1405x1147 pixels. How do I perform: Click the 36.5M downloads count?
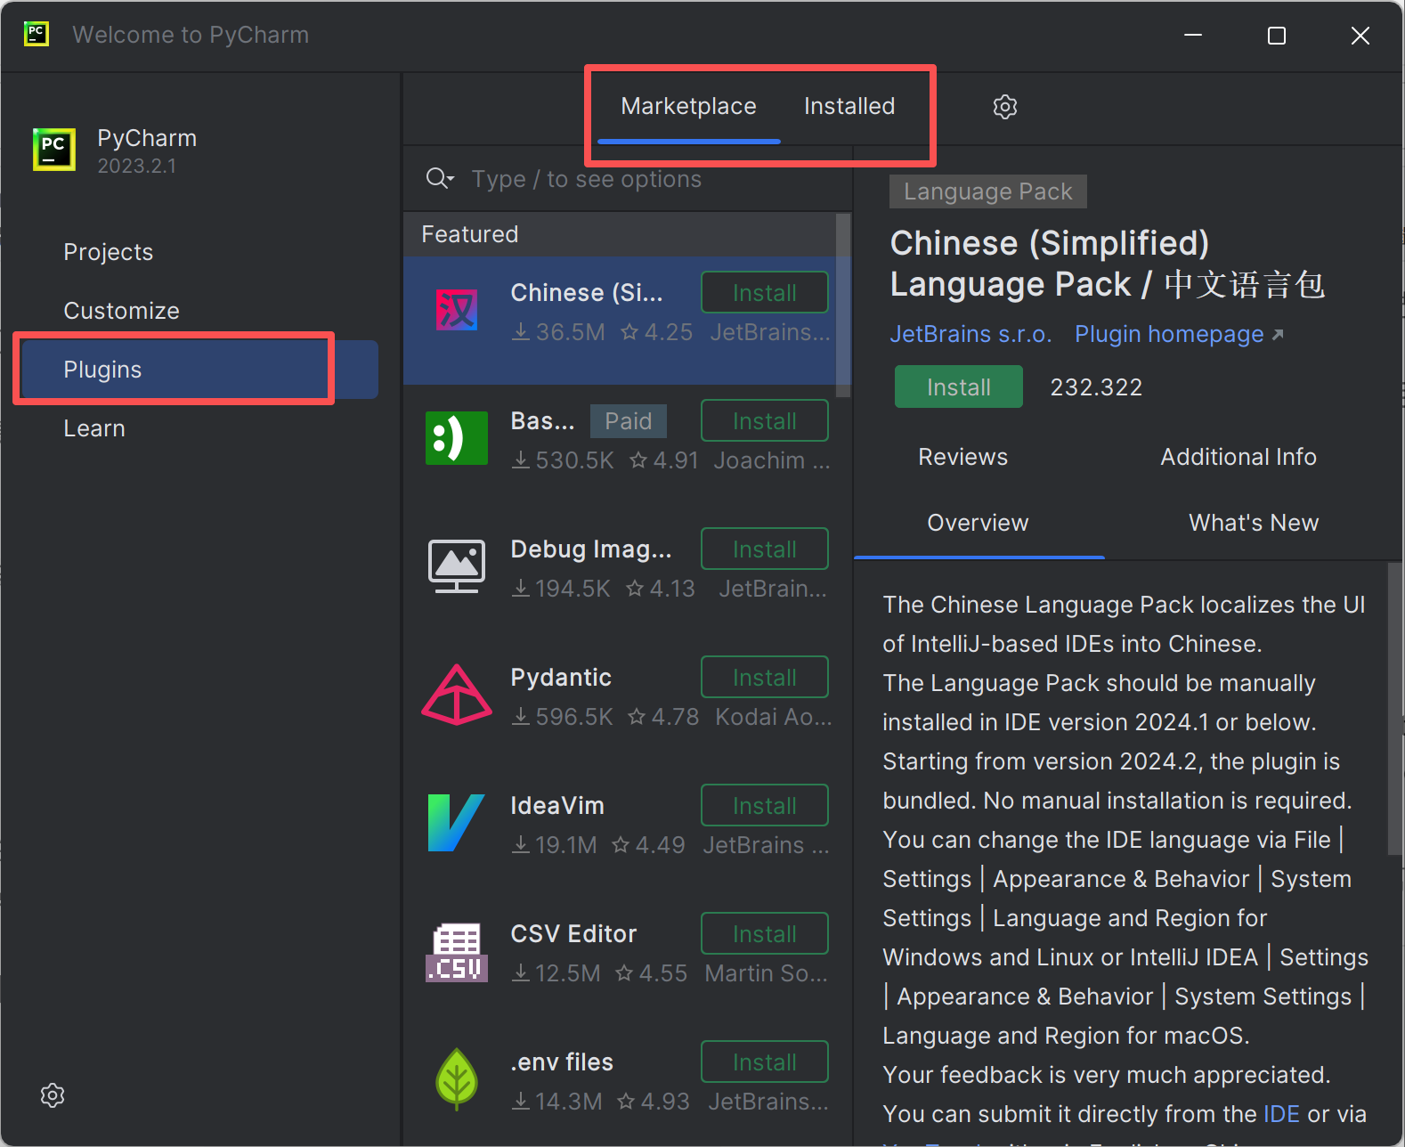558,332
